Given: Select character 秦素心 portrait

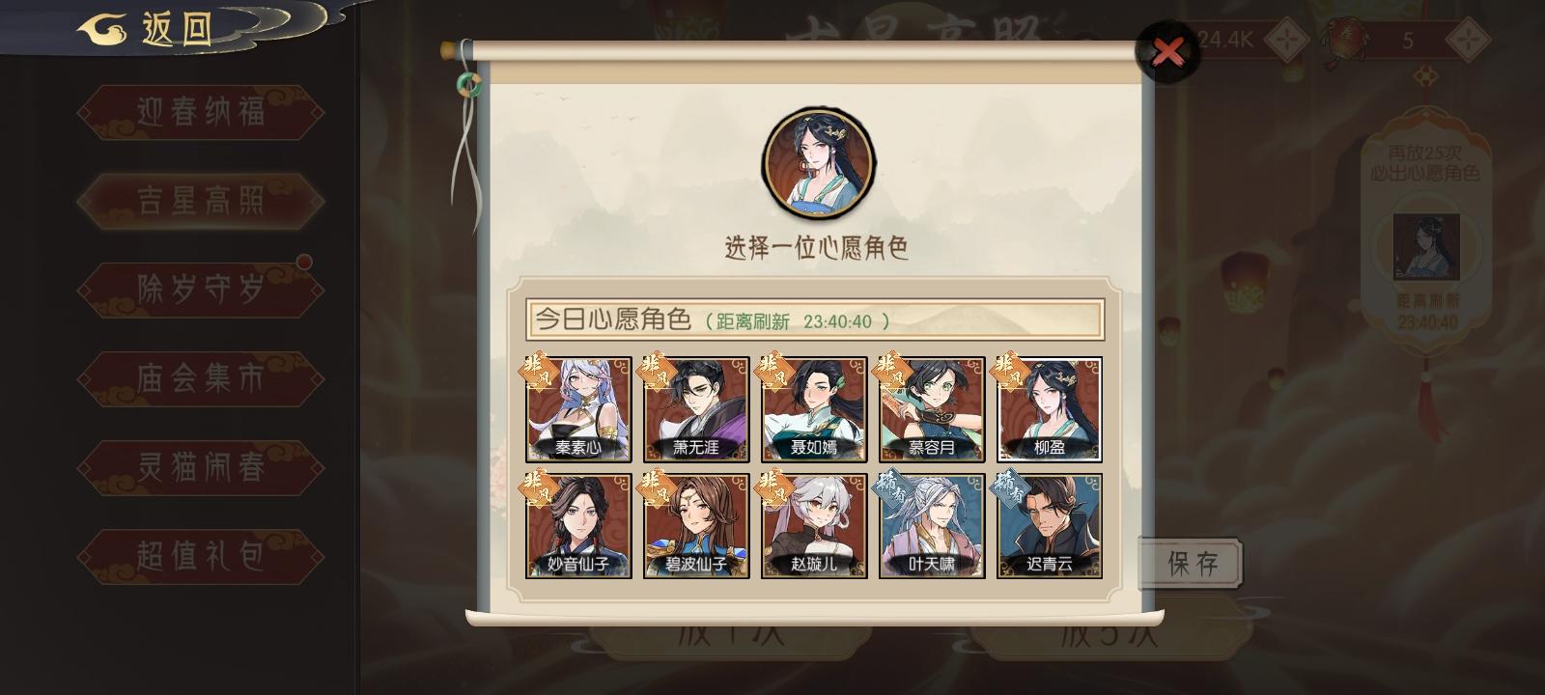Looking at the screenshot, I should click(578, 409).
